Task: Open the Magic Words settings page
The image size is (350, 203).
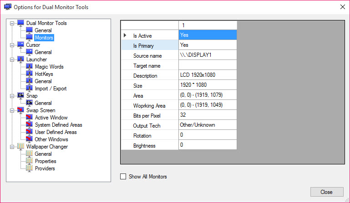Action: pos(49,67)
